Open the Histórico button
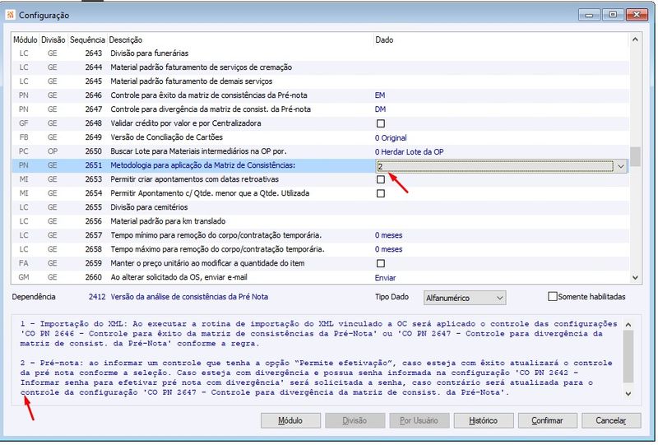 483,420
